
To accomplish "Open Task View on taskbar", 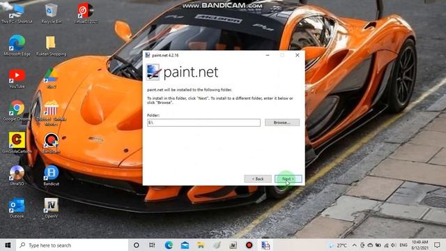I will [x=152, y=245].
